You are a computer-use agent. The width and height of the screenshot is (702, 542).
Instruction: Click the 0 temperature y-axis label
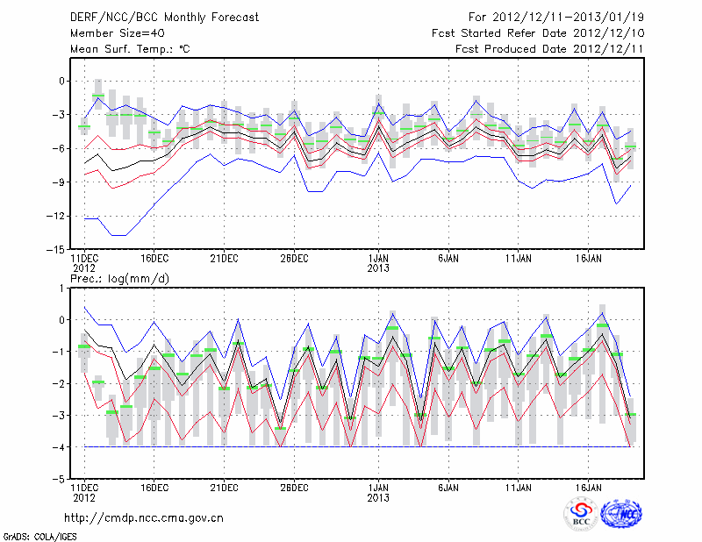point(61,81)
